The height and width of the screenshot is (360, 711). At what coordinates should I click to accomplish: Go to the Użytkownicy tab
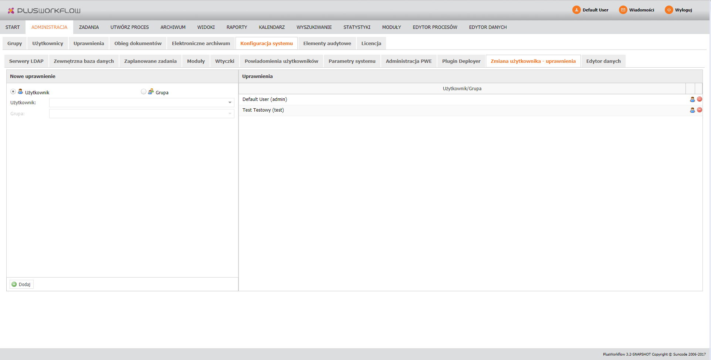pyautogui.click(x=48, y=44)
